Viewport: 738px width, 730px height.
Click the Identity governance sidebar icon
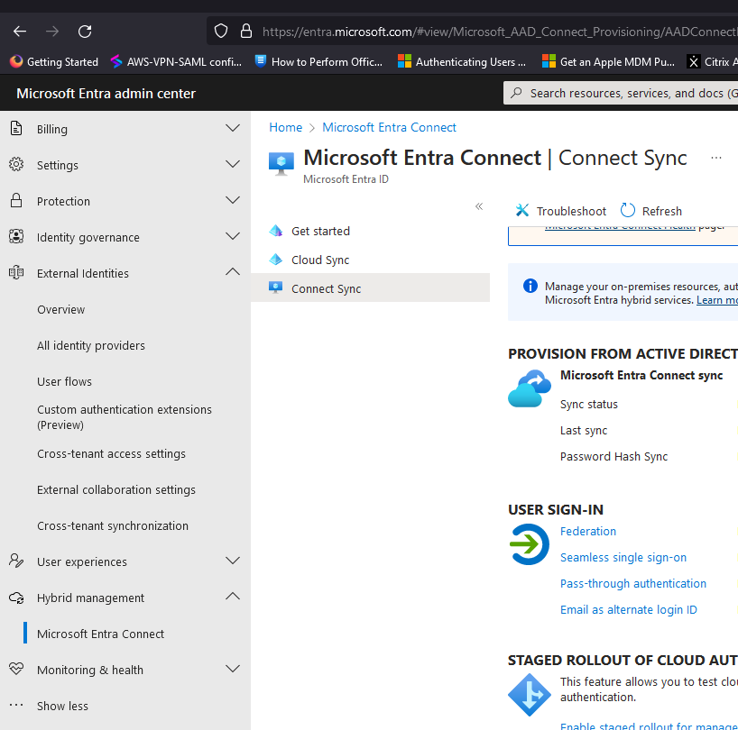(x=16, y=237)
